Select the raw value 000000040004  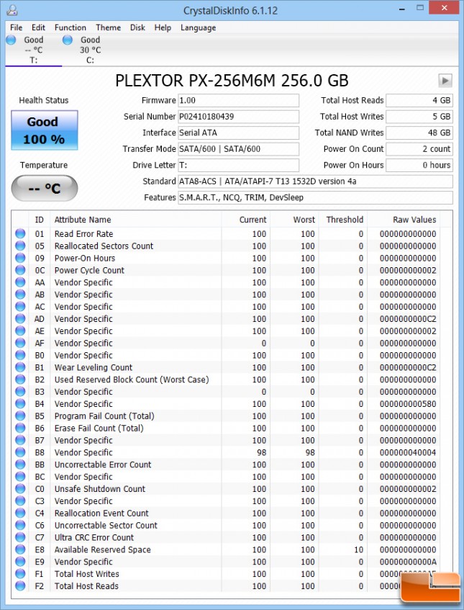(x=408, y=452)
